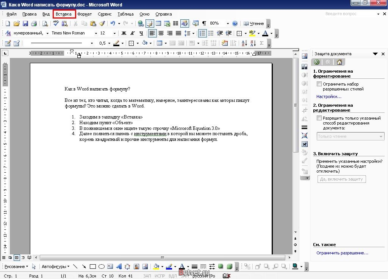Select the Rectangle drawing tool

click(93, 267)
